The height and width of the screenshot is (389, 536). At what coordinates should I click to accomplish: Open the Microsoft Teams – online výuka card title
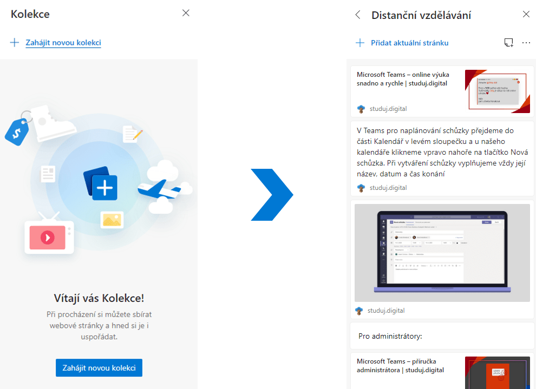[403, 79]
